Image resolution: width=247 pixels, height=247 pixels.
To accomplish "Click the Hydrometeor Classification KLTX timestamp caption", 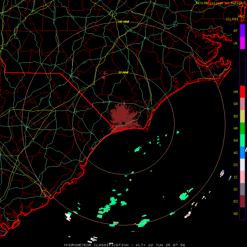I will (125, 245).
